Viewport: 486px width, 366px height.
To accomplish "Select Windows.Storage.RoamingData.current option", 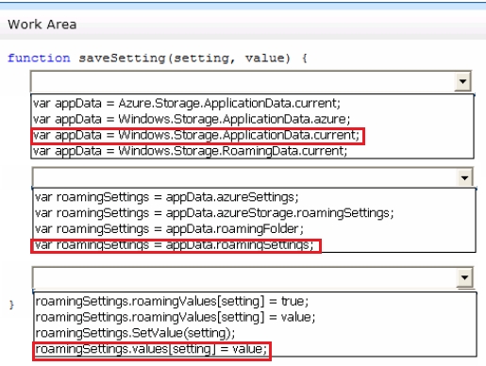I will (x=190, y=151).
